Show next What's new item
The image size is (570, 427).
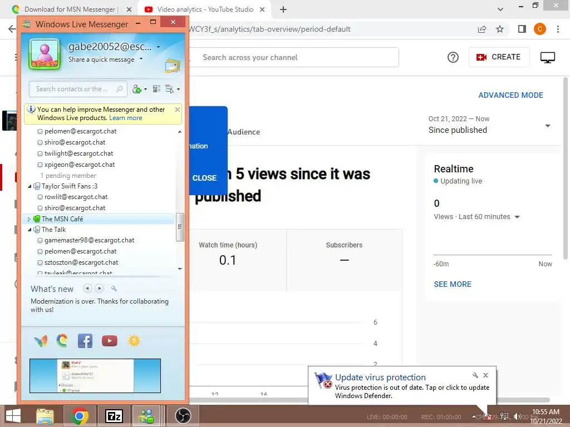pyautogui.click(x=99, y=289)
